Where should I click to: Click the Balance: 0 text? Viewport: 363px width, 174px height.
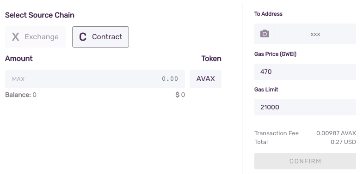pyautogui.click(x=21, y=95)
